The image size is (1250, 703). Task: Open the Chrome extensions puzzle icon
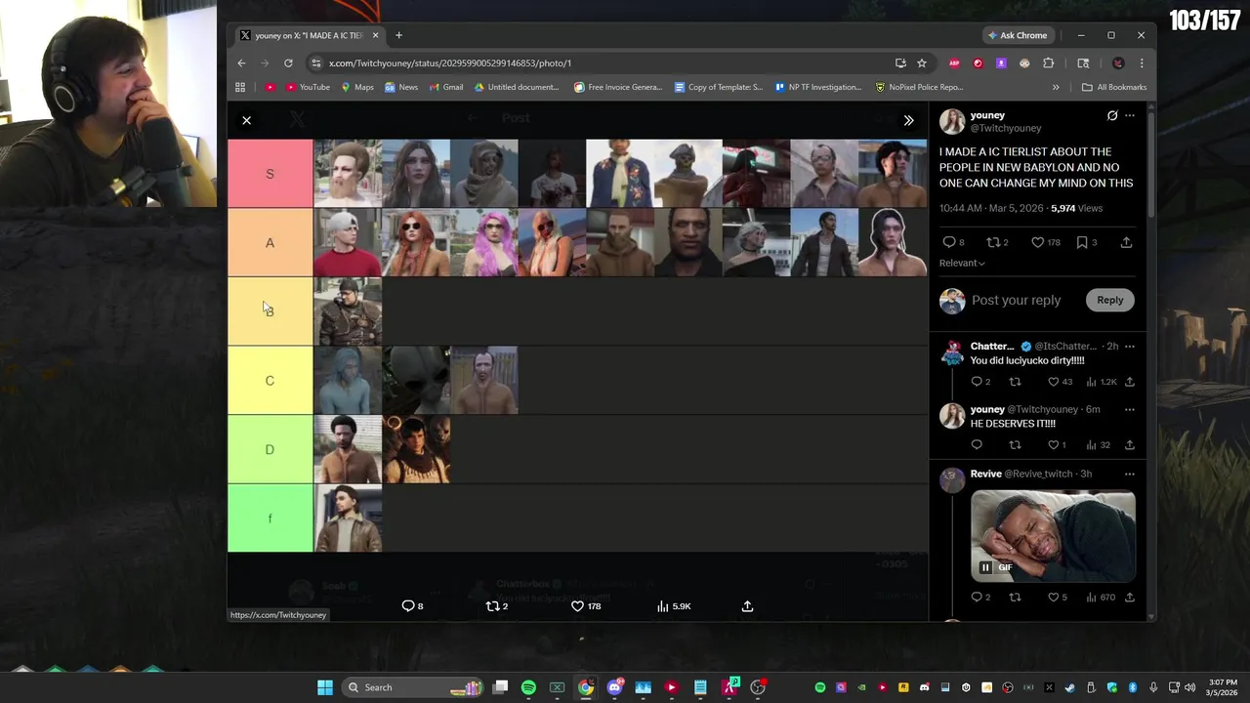coord(1048,63)
